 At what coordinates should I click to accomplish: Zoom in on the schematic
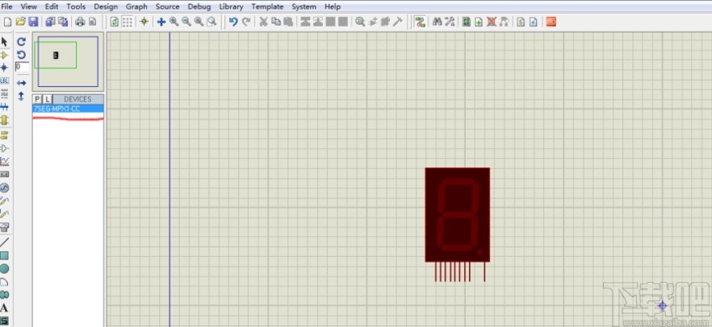pyautogui.click(x=174, y=22)
